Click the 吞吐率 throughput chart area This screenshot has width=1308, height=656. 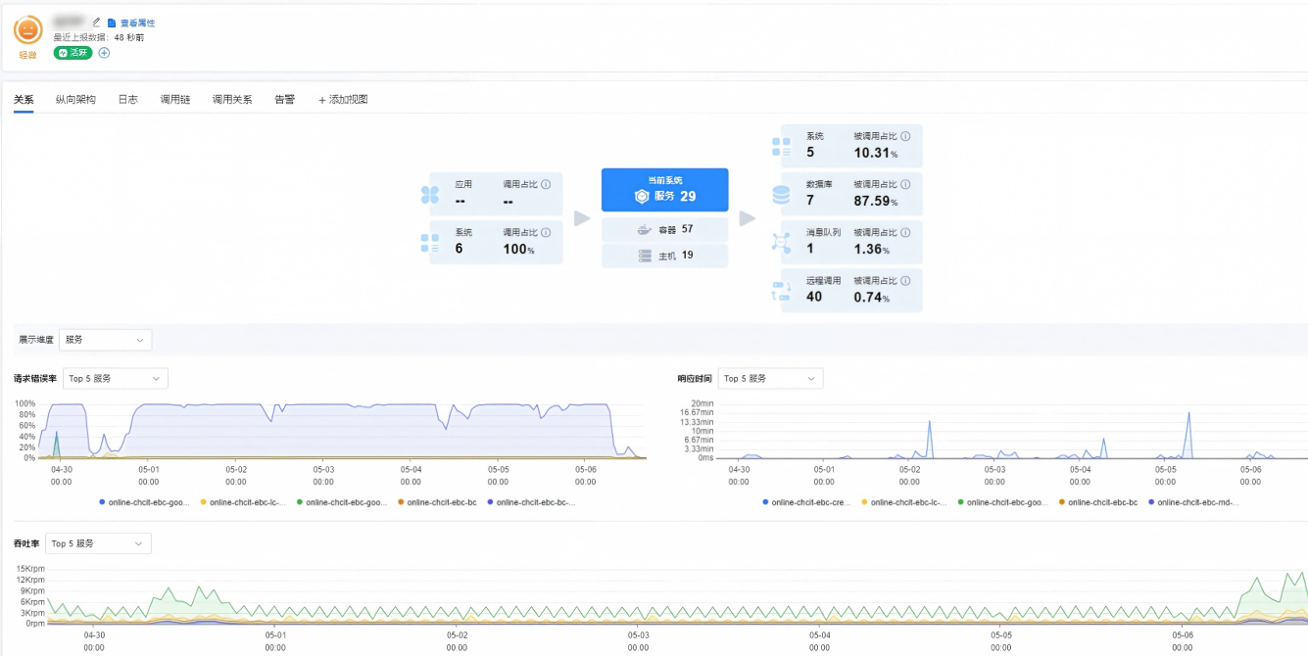click(x=676, y=595)
